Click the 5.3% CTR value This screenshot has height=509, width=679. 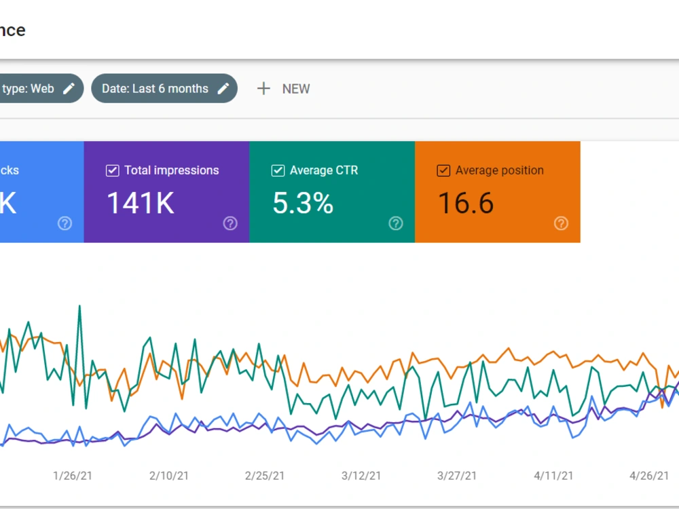tap(303, 203)
